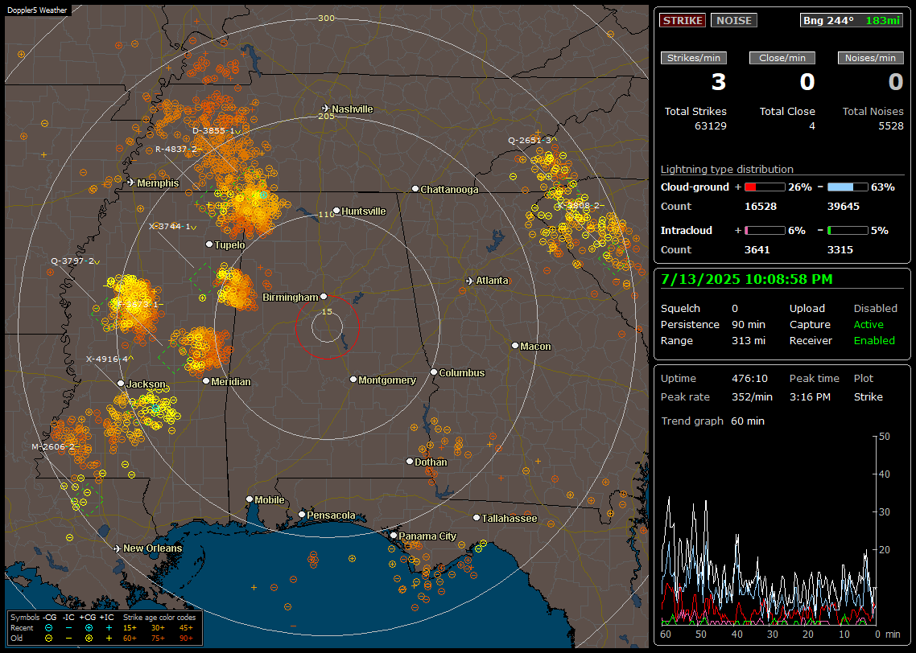
Task: Click the Range value 313 mi
Action: click(749, 340)
